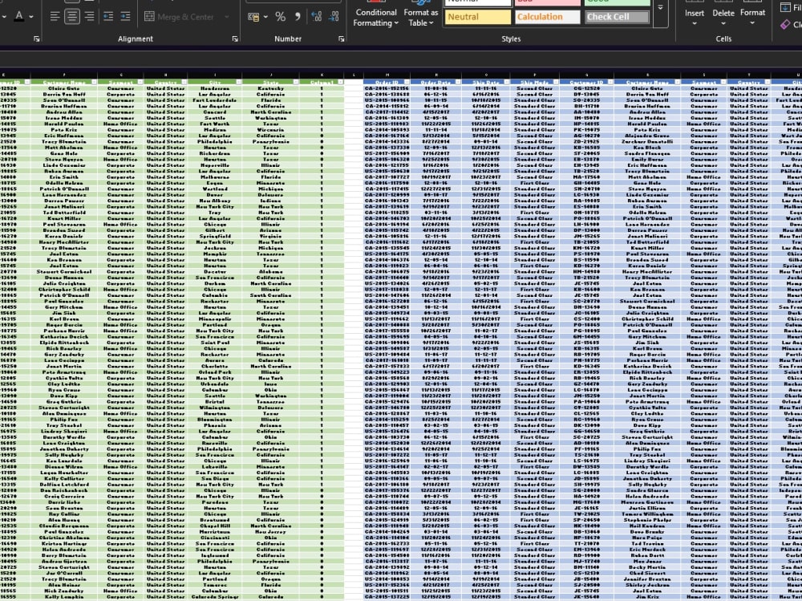This screenshot has height=601, width=802.
Task: Open the Merge & Center dropdown arrow
Action: click(x=227, y=17)
